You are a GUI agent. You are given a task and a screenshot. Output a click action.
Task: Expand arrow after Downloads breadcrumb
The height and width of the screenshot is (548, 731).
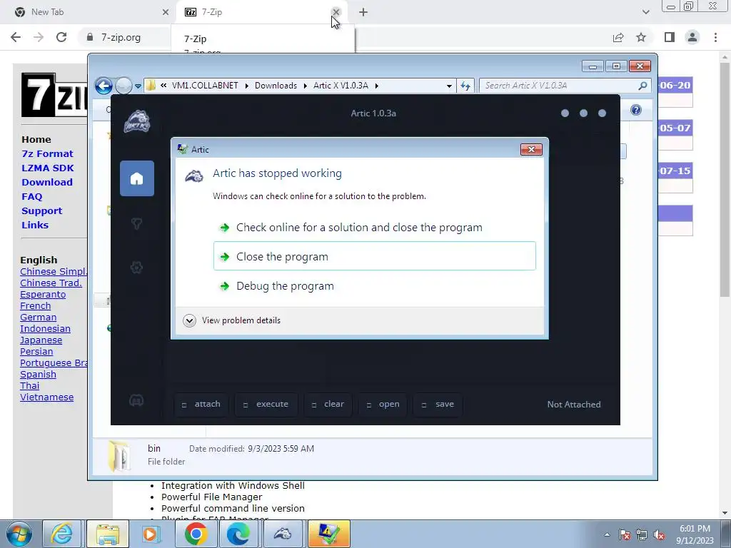(305, 86)
